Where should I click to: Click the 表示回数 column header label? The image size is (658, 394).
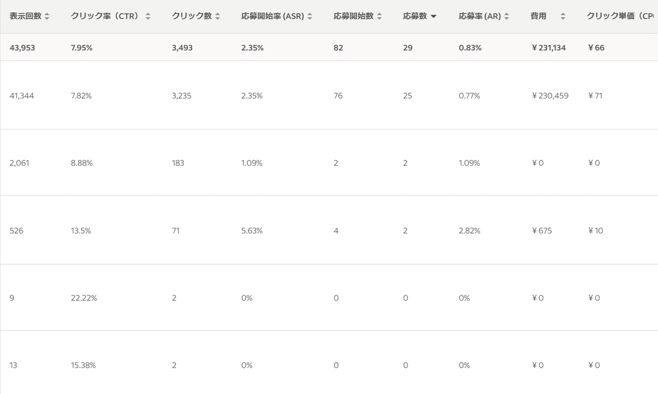[x=25, y=16]
